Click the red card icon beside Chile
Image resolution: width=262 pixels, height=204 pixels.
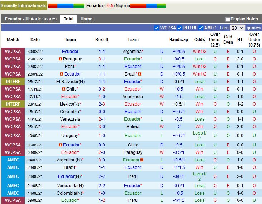(63, 89)
